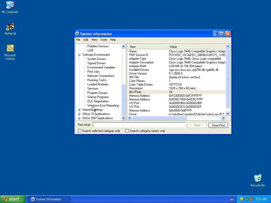Select Services tree item

(x=93, y=89)
